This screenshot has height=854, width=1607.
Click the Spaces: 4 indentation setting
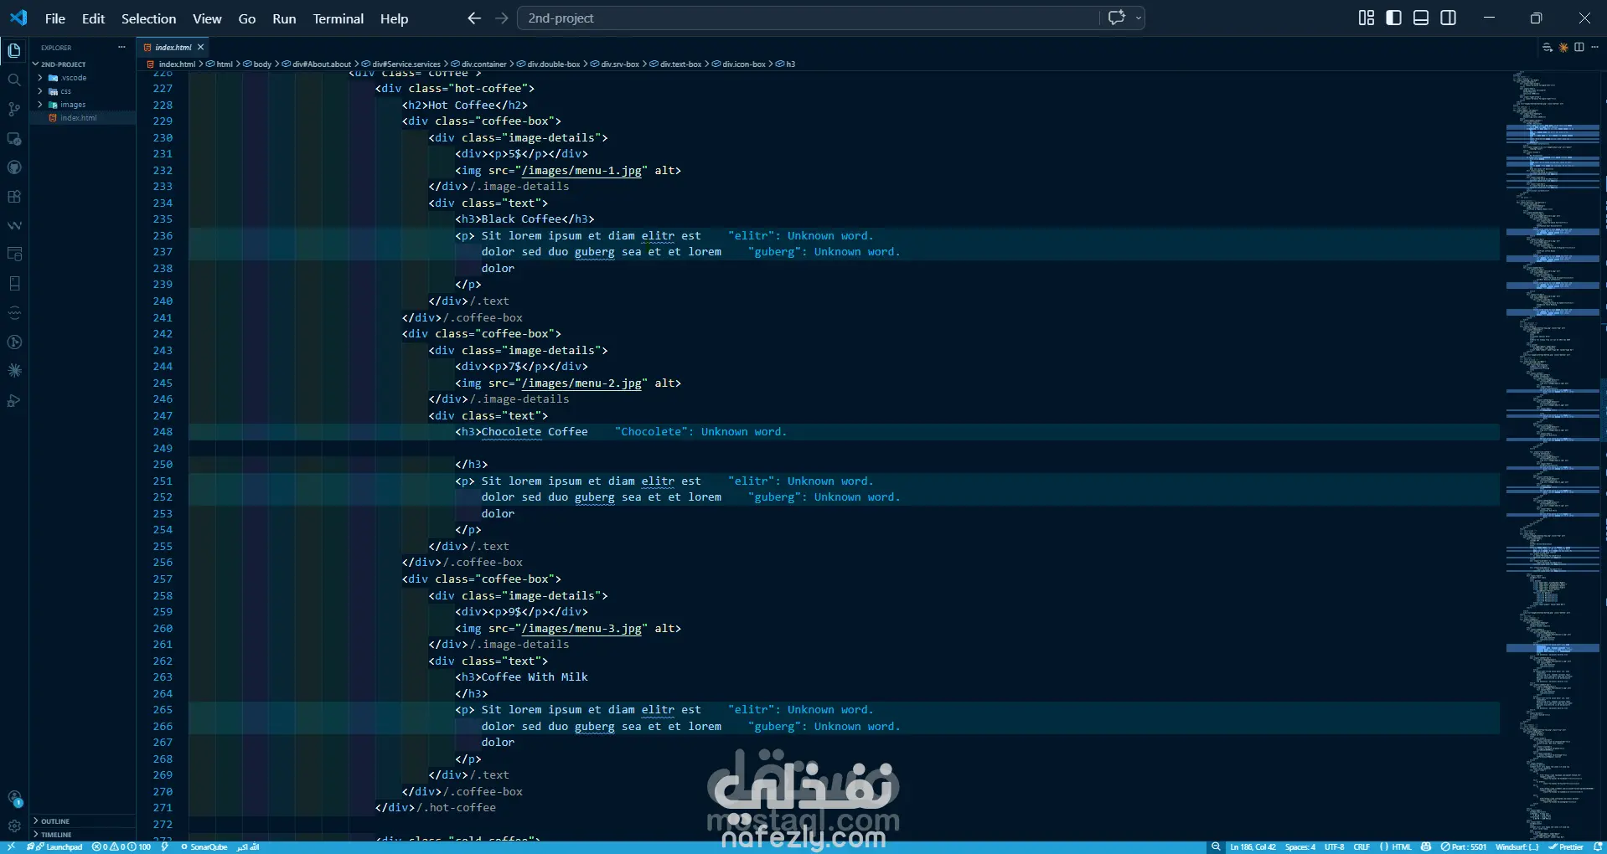[x=1300, y=847]
